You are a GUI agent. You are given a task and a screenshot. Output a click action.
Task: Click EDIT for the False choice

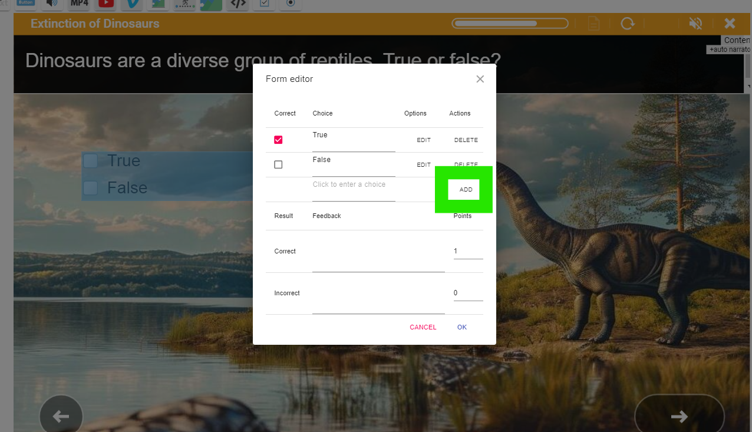coord(424,165)
